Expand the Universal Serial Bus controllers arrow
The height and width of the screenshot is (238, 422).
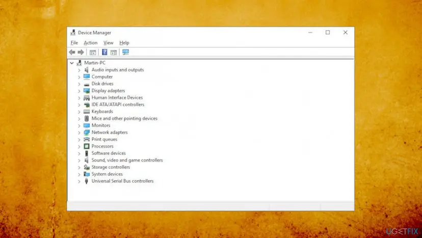pos(79,181)
